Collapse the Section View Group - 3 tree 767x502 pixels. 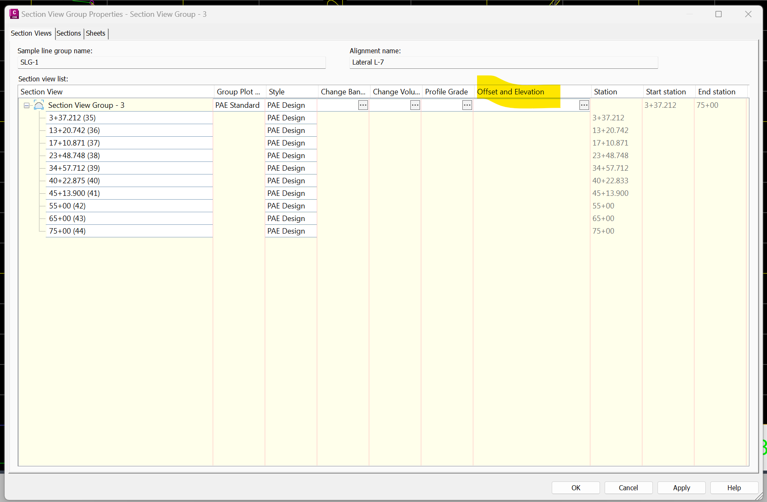[x=26, y=105]
